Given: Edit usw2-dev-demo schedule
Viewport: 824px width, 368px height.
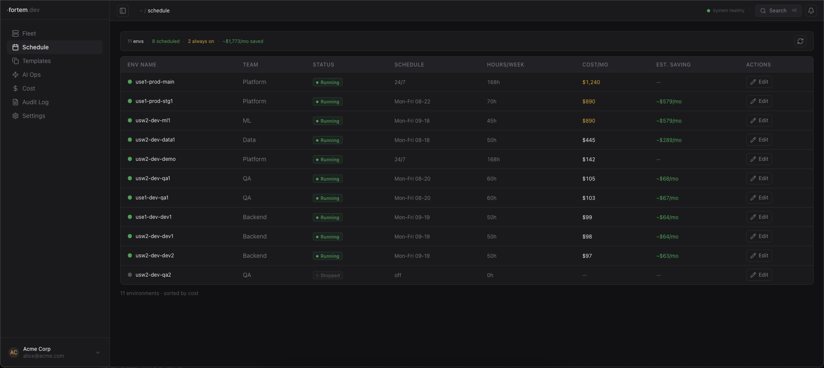Looking at the screenshot, I should [759, 159].
